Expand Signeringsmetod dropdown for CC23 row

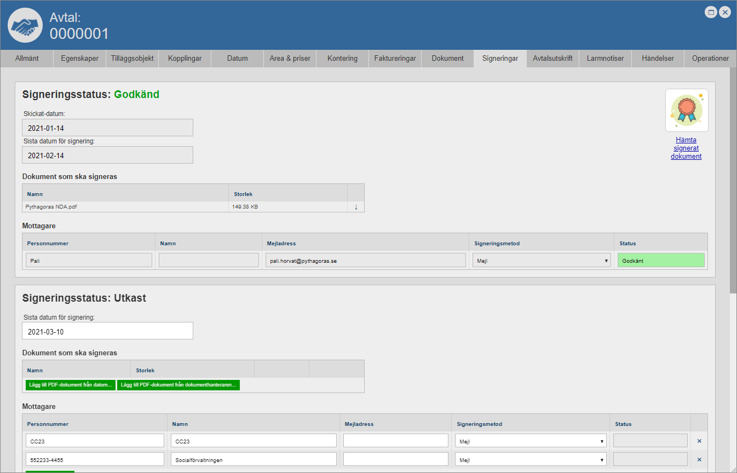(x=530, y=441)
